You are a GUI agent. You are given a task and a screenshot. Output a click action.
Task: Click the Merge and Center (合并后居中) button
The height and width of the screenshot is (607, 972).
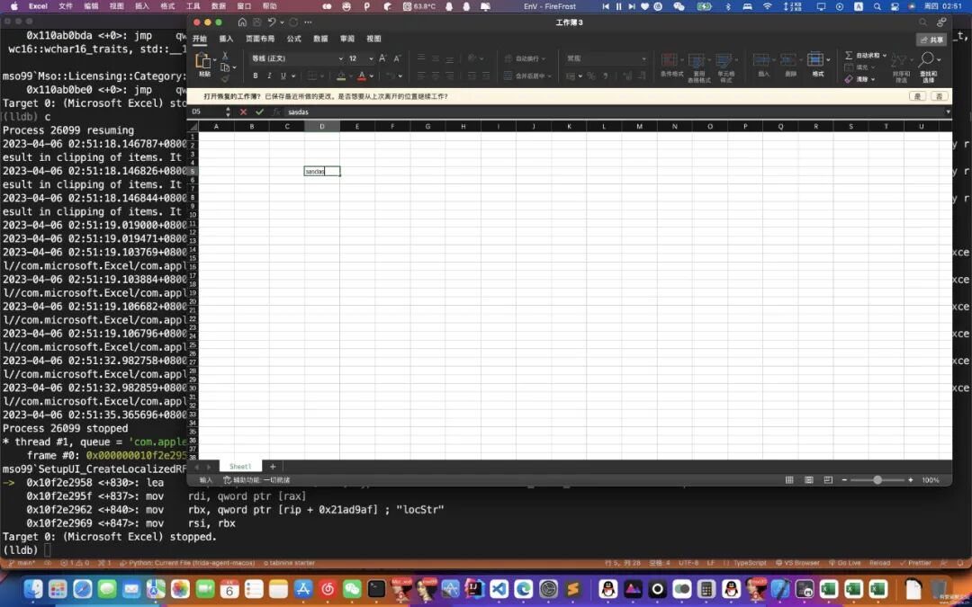coord(526,76)
